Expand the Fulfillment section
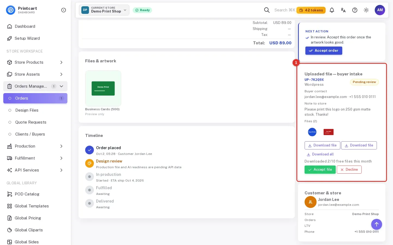This screenshot has width=393, height=245. [35, 158]
